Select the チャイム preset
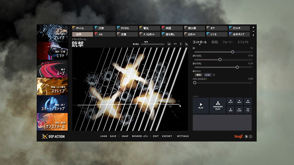 (x=82, y=28)
